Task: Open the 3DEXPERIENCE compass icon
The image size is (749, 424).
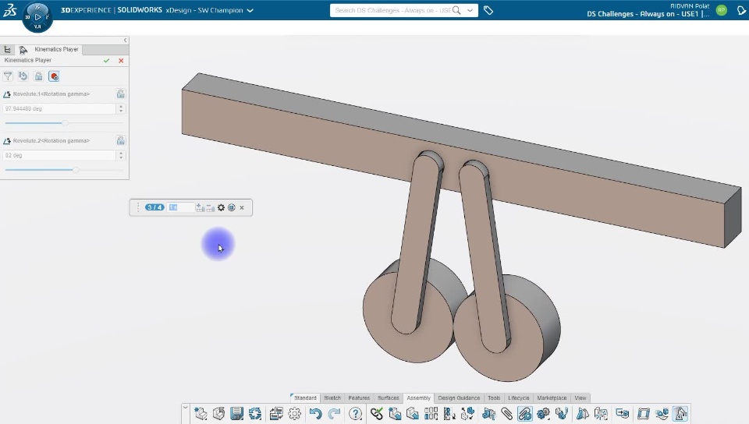Action: click(37, 16)
